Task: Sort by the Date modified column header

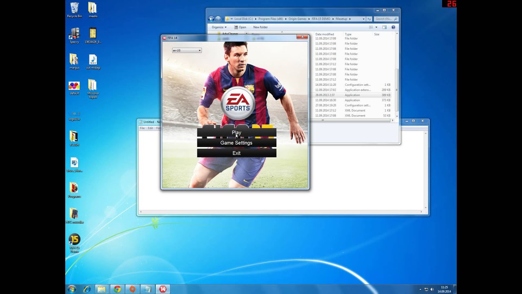Action: pyautogui.click(x=325, y=34)
